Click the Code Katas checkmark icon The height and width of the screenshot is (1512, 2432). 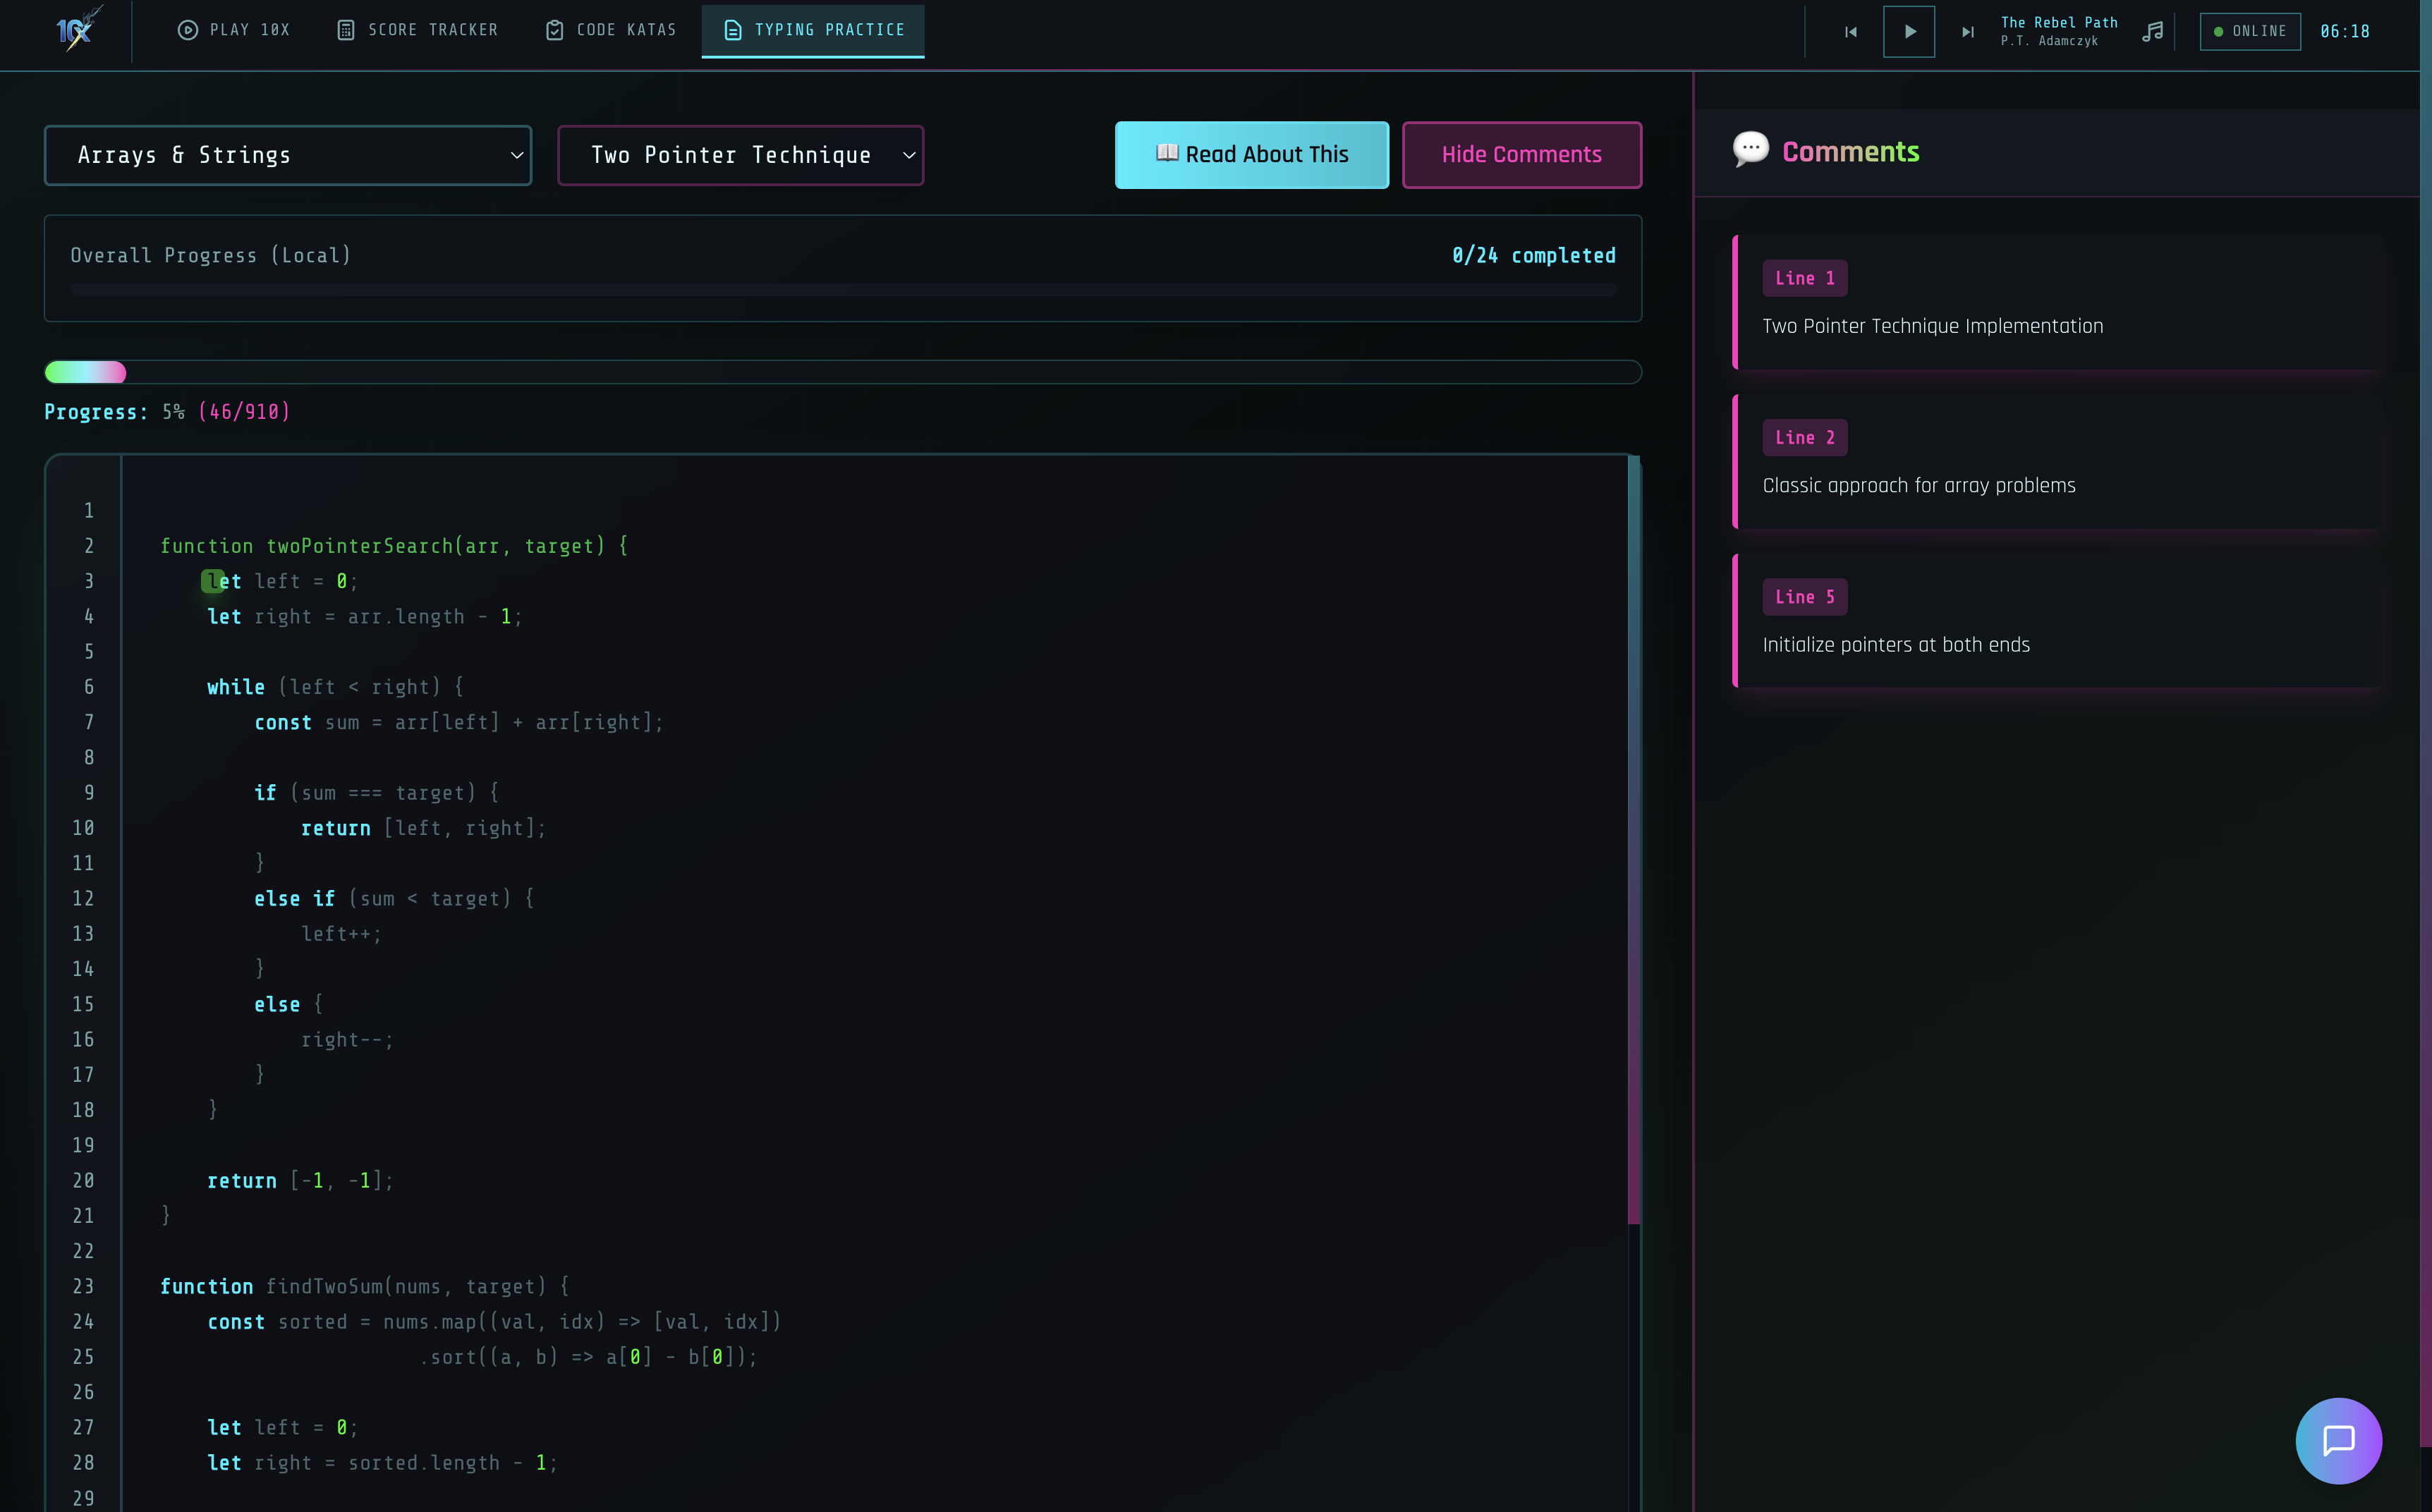[555, 30]
